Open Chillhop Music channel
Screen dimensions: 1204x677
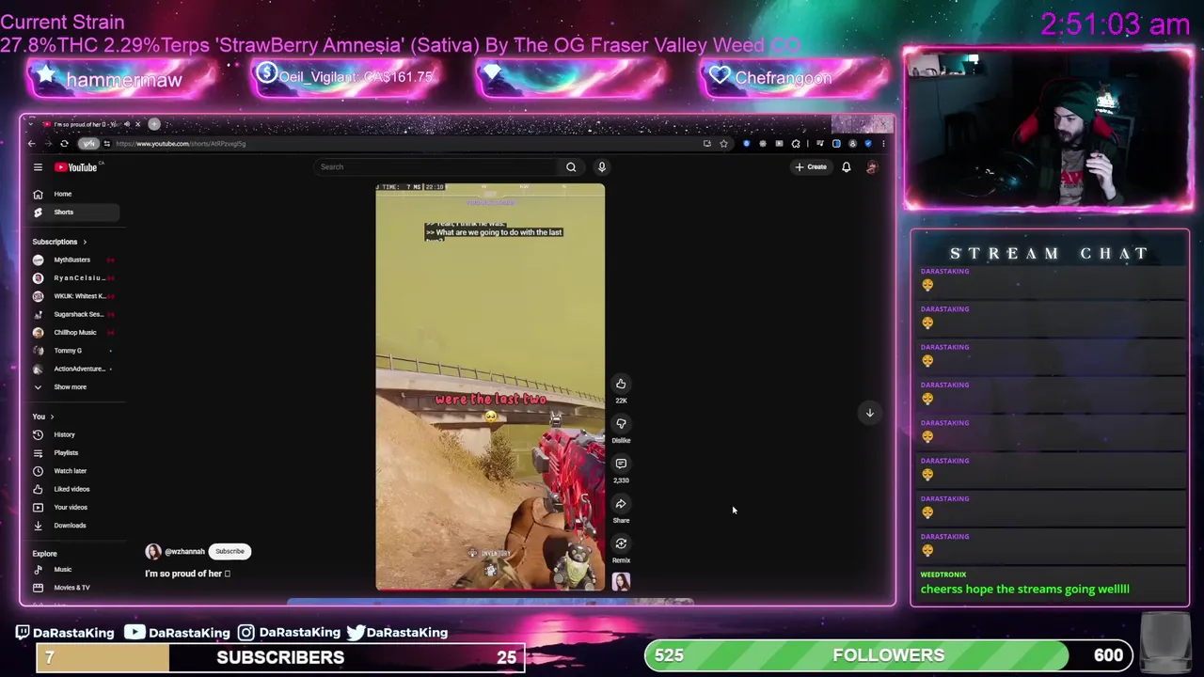73,333
